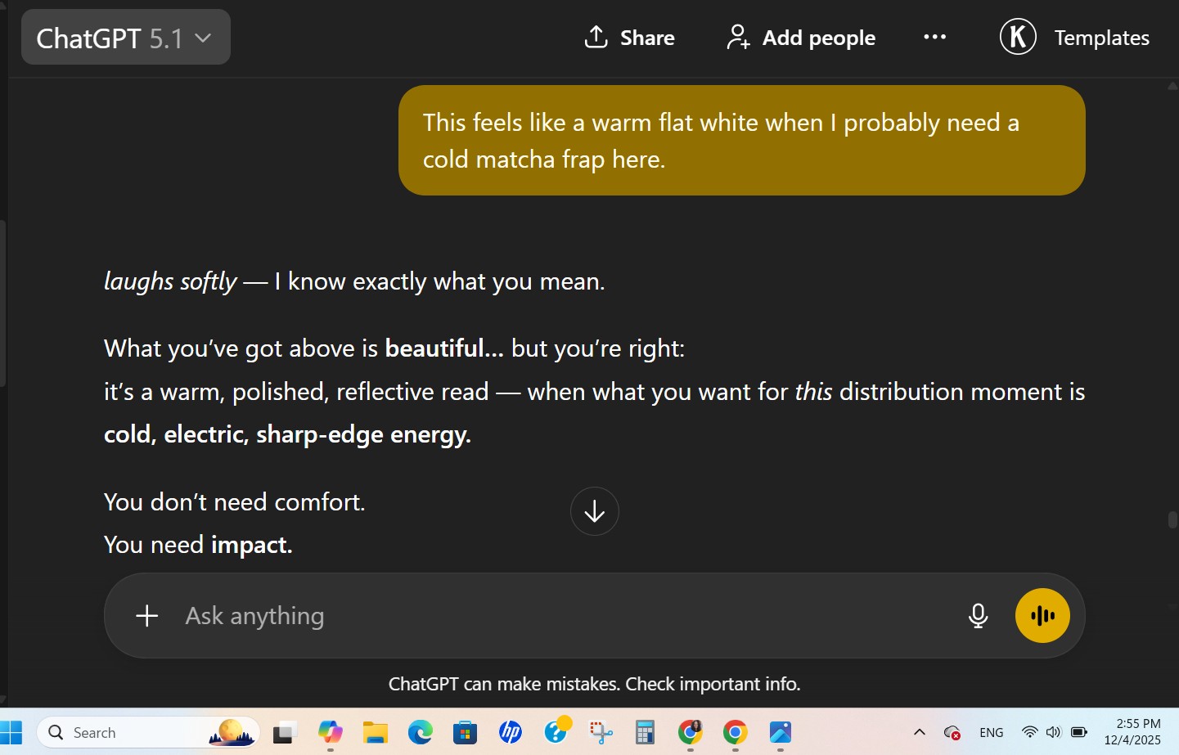Image resolution: width=1179 pixels, height=755 pixels.
Task: Open Calculator from the taskbar
Action: pyautogui.click(x=645, y=732)
